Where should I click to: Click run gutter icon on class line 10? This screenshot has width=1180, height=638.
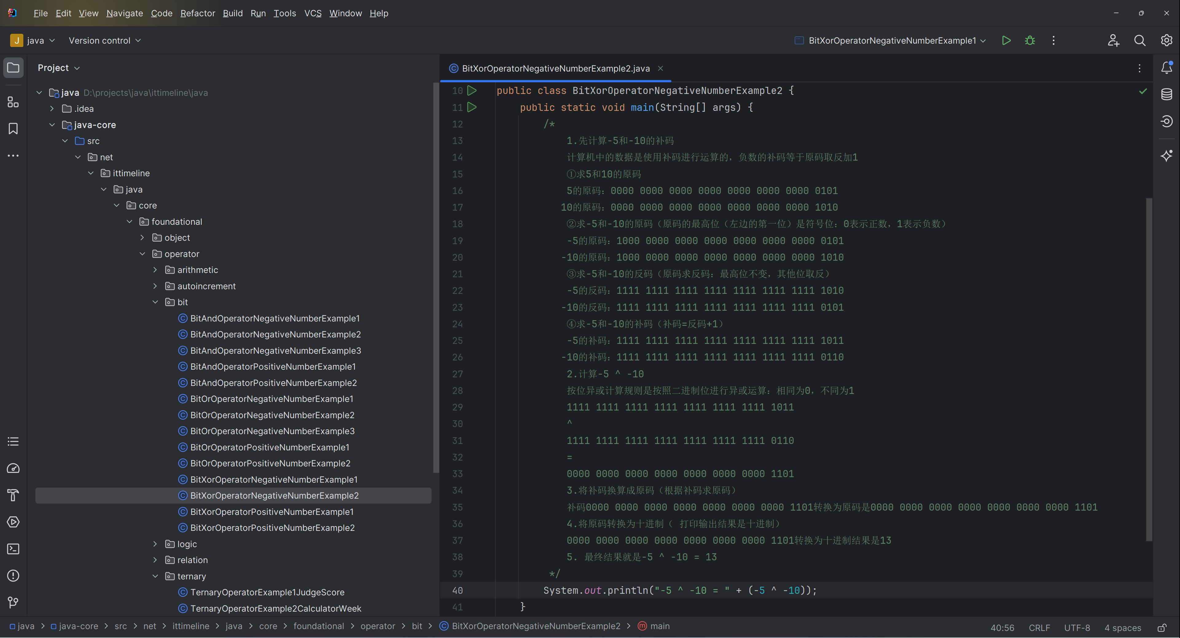coord(472,91)
